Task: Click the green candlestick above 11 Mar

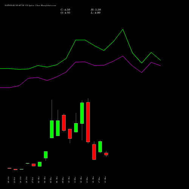Action: 76,128
